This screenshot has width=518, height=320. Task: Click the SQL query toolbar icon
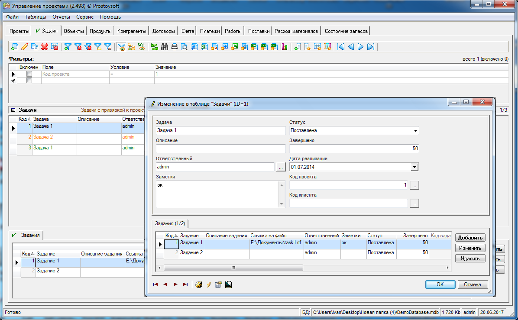(x=142, y=47)
